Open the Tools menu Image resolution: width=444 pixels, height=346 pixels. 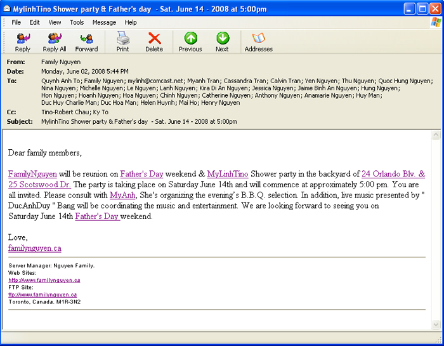(x=77, y=22)
